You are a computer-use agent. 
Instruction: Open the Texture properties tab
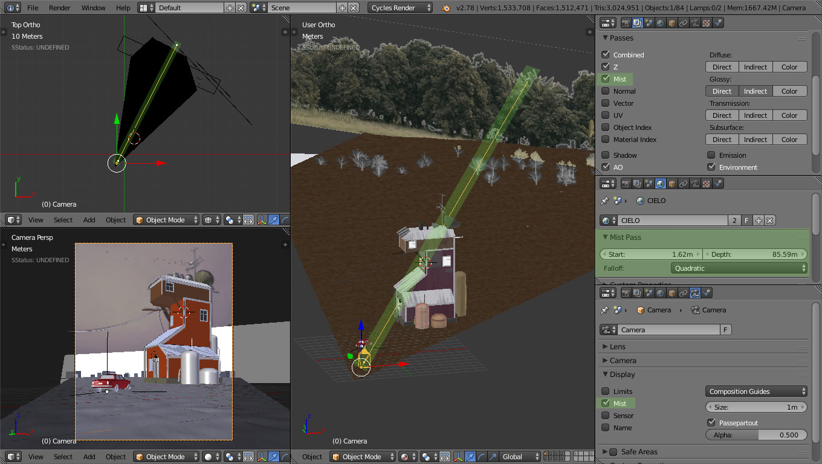tap(706, 22)
